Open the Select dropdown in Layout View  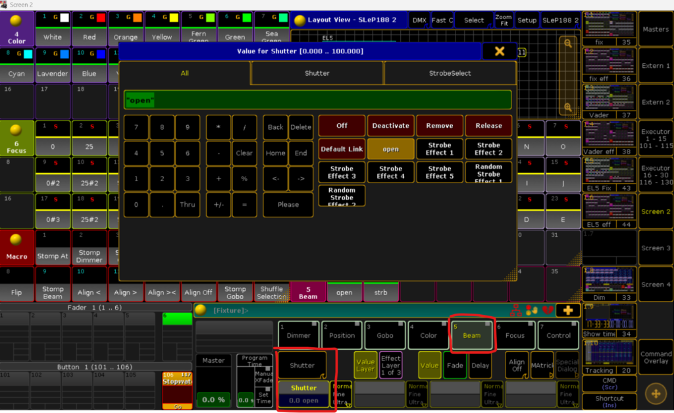[473, 20]
